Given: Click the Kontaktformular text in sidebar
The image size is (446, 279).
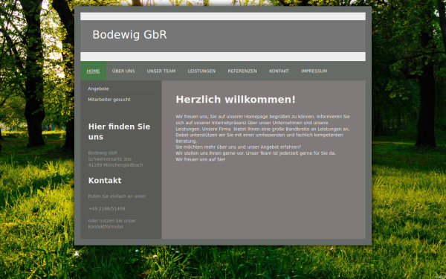Looking at the screenshot, I should point(106,227).
